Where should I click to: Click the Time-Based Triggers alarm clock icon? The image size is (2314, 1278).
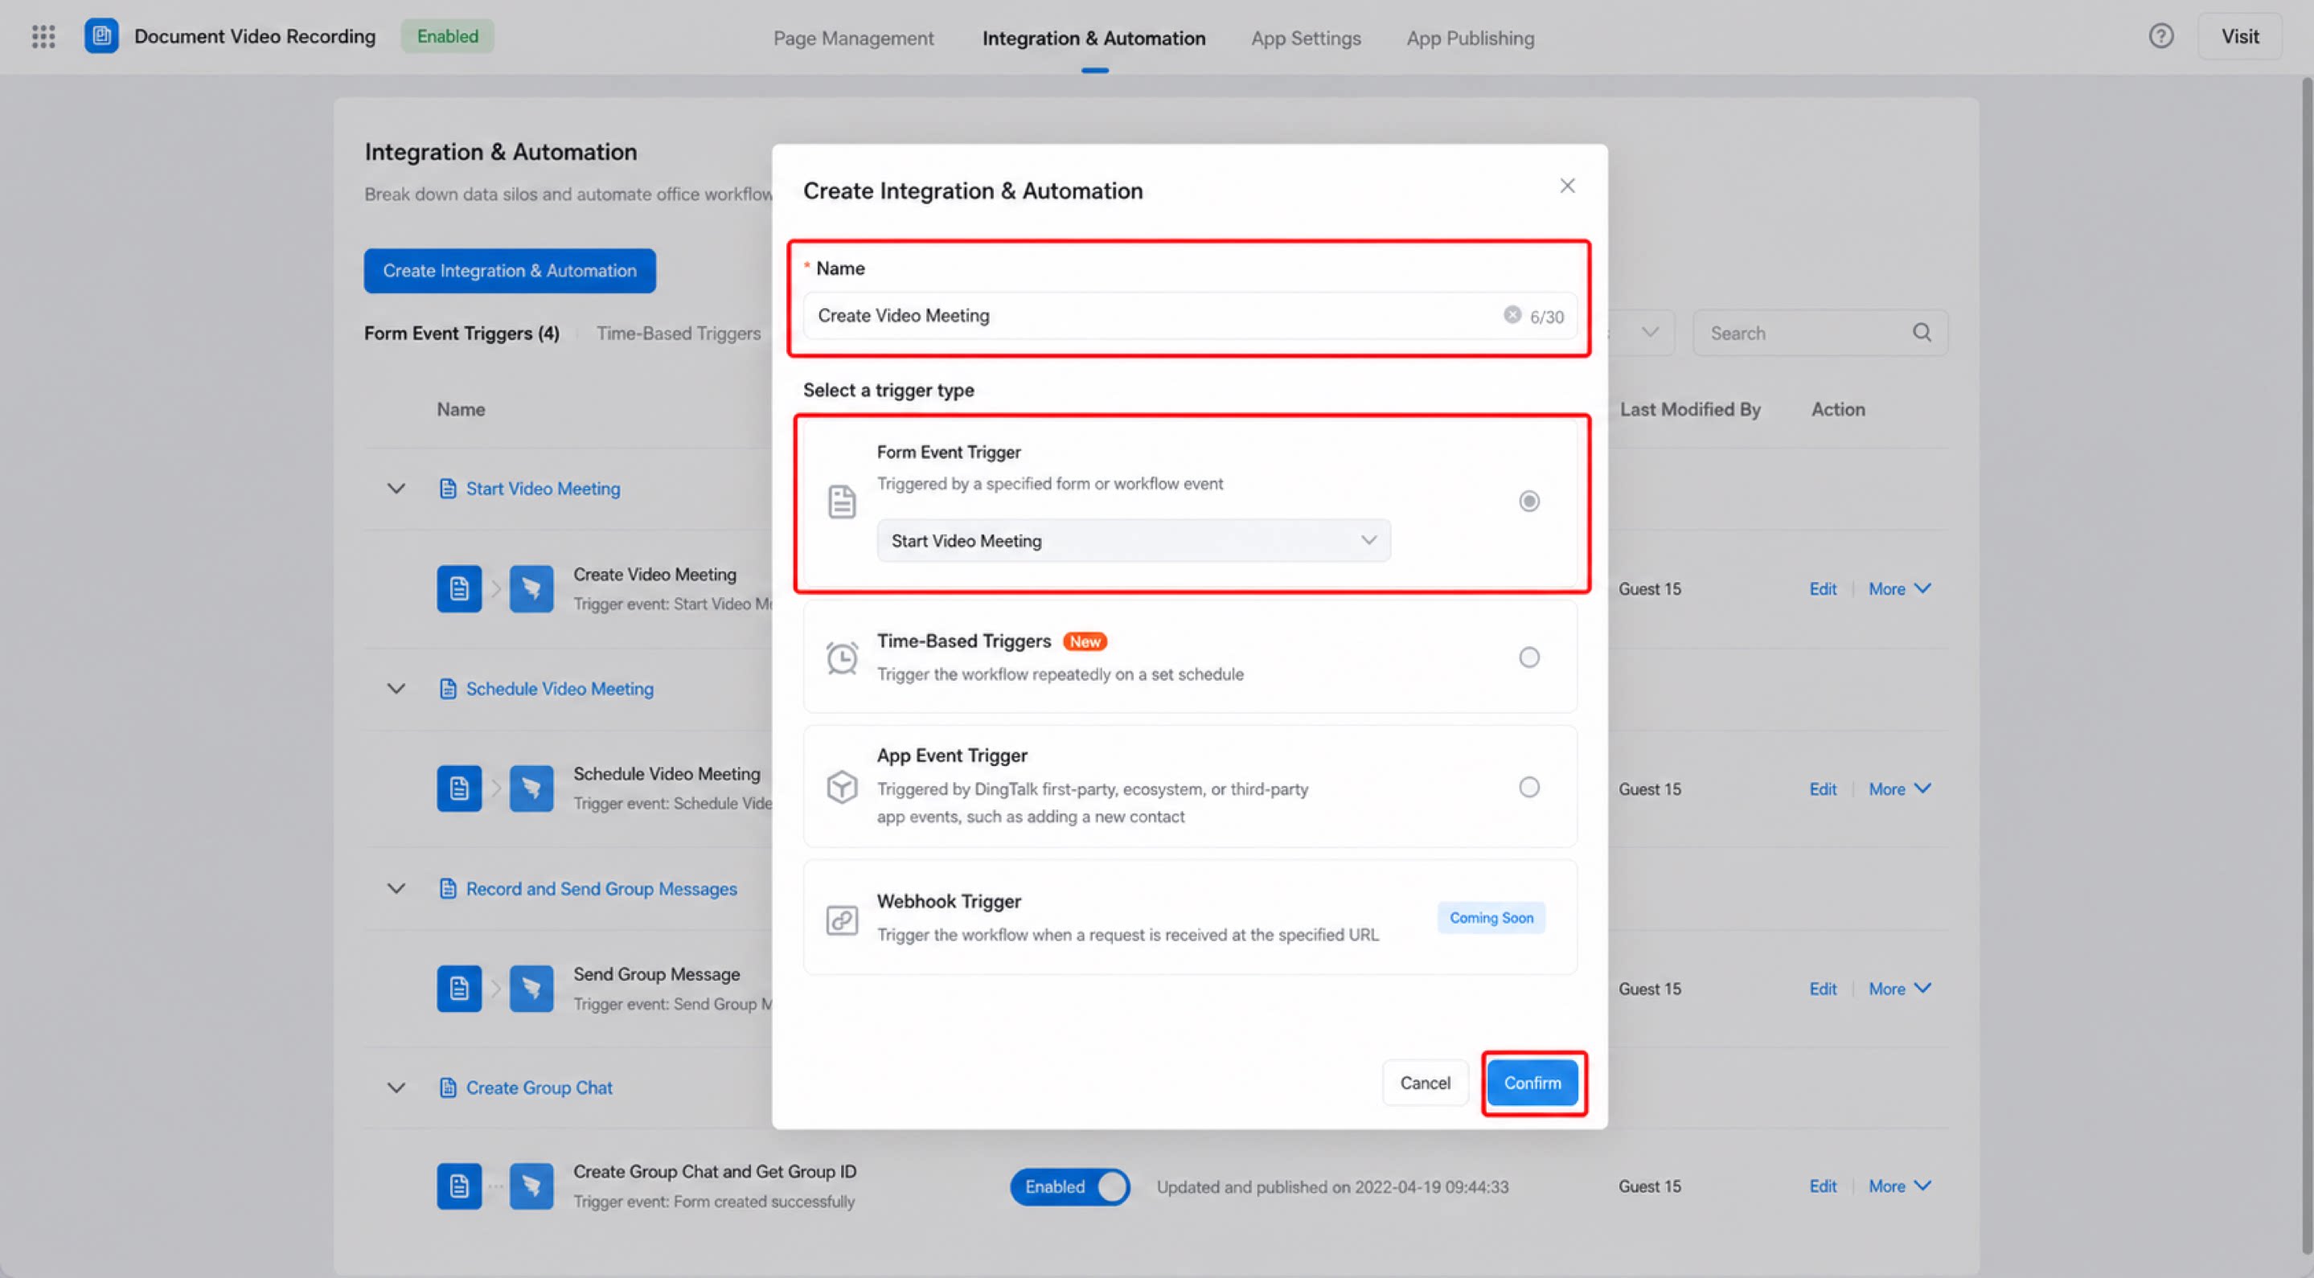coord(842,658)
